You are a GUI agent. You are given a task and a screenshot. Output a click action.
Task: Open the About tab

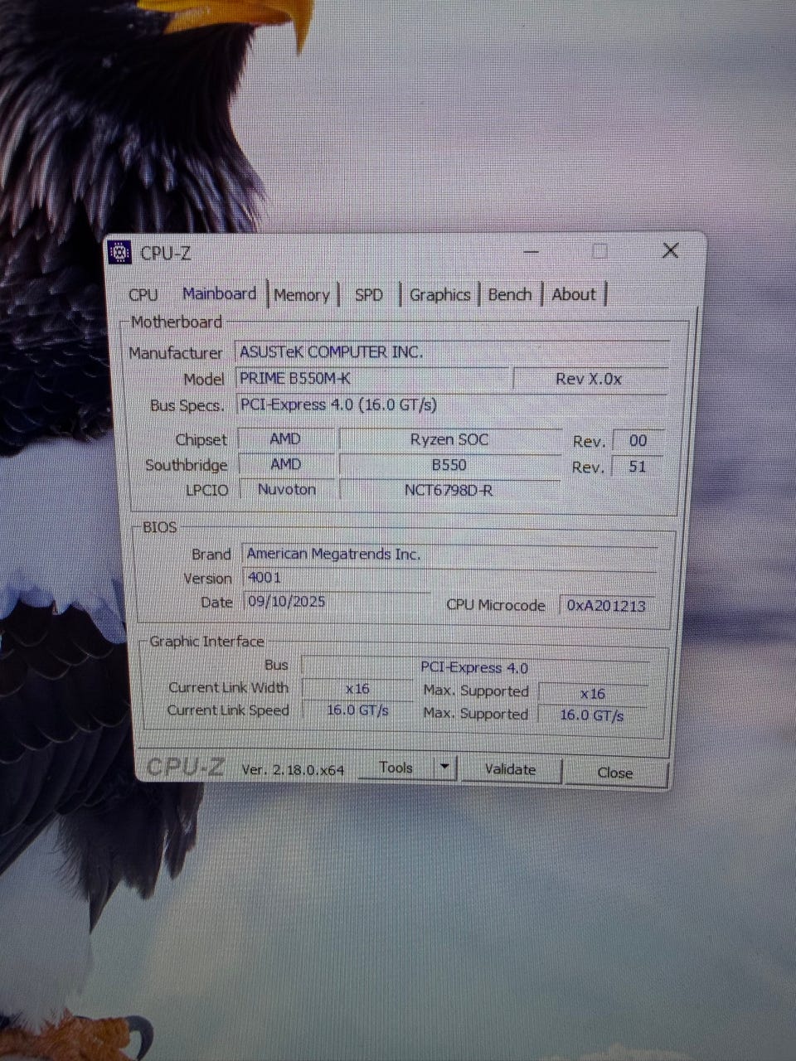pos(574,294)
